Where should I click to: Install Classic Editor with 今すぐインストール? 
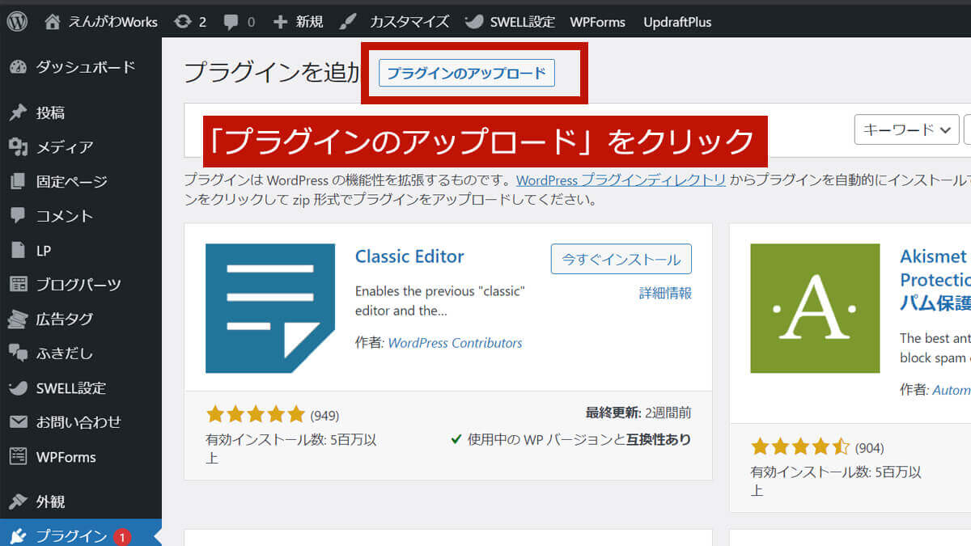(621, 260)
